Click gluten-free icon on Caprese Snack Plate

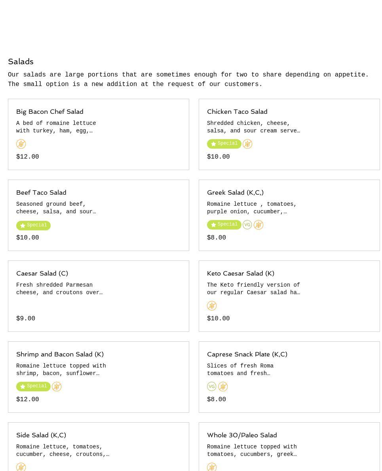click(223, 387)
